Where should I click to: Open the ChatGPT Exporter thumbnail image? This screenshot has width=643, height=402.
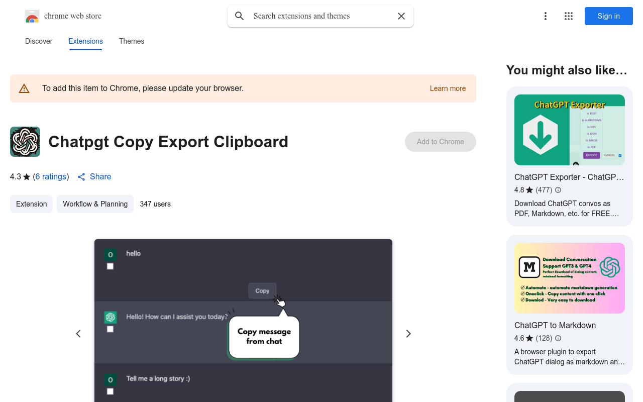coord(570,130)
